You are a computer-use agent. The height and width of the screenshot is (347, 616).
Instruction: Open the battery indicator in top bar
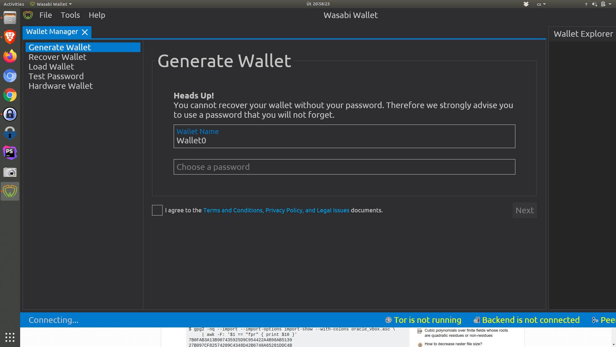(x=603, y=4)
